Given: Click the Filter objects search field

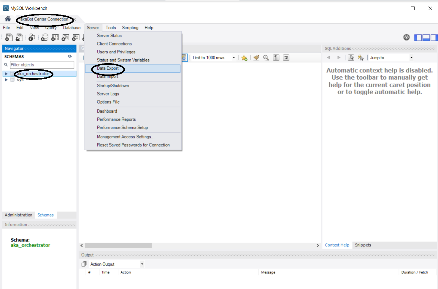Looking at the screenshot, I should coord(42,65).
